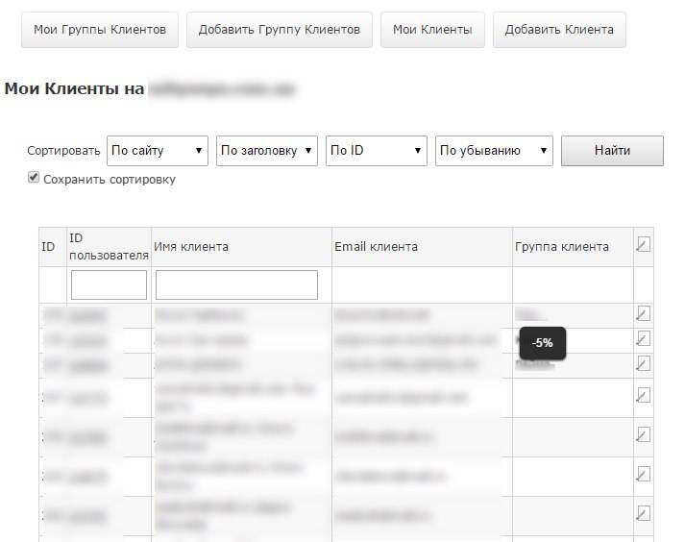Click the edit icon in the table header

coord(643,246)
